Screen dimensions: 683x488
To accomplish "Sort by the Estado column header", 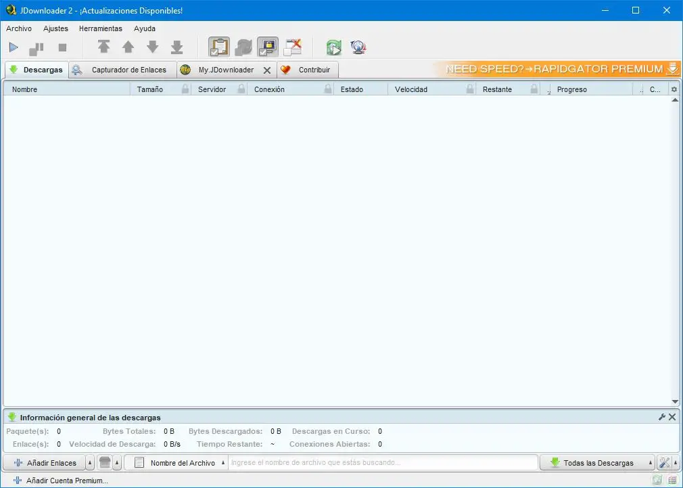I will point(360,89).
